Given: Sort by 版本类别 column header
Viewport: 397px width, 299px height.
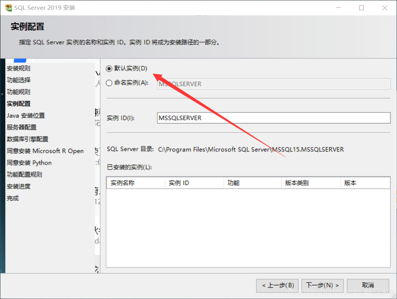Looking at the screenshot, I should click(x=311, y=183).
